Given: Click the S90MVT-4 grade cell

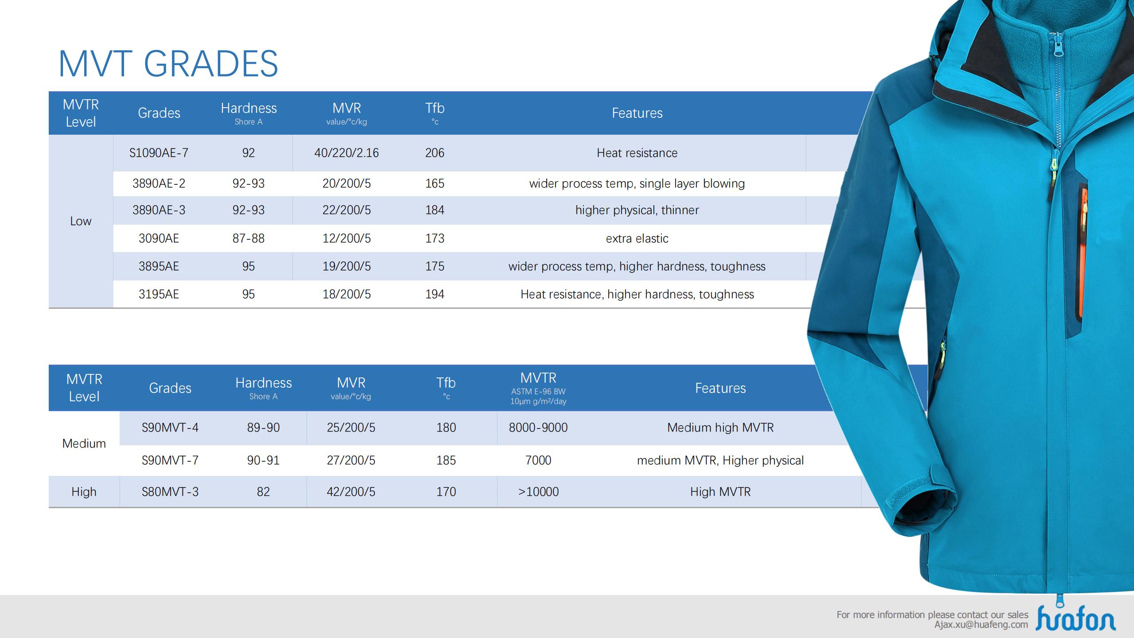Looking at the screenshot, I should (x=170, y=428).
